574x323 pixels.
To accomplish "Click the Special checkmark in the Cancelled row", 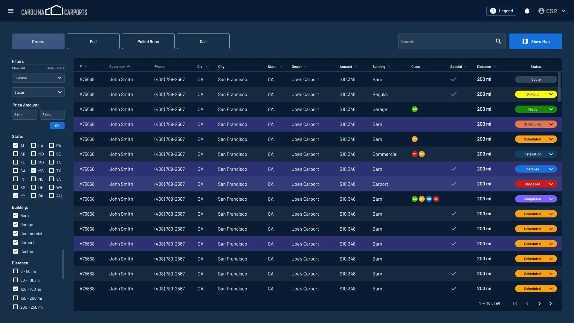I will tap(454, 184).
